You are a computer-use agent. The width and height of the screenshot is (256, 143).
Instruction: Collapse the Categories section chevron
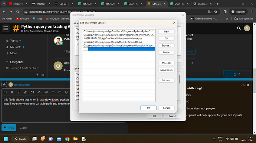[x=7, y=62]
